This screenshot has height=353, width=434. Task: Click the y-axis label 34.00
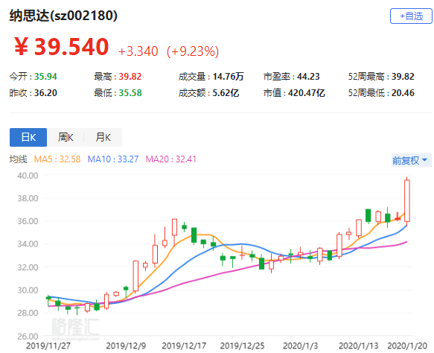pos(28,244)
